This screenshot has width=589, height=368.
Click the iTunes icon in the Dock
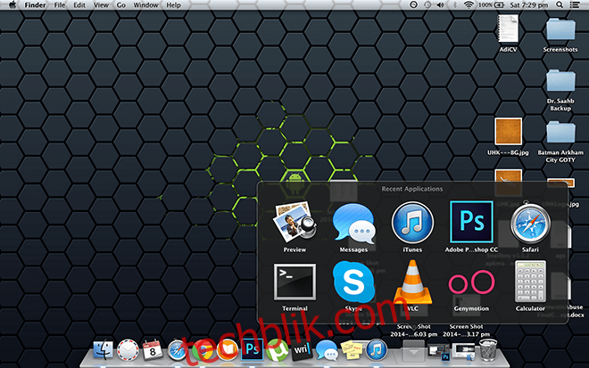coord(376,350)
